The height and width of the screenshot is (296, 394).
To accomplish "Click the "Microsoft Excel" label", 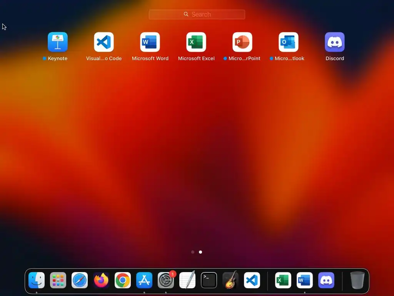I will point(196,59).
